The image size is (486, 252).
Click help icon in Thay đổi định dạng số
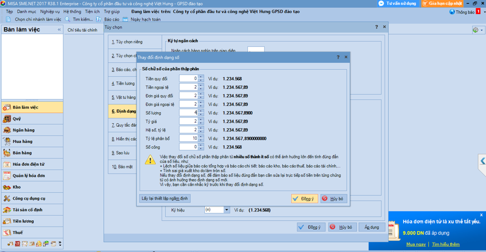pyautogui.click(x=338, y=57)
